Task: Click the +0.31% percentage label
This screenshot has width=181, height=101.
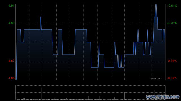Action: point(172,23)
